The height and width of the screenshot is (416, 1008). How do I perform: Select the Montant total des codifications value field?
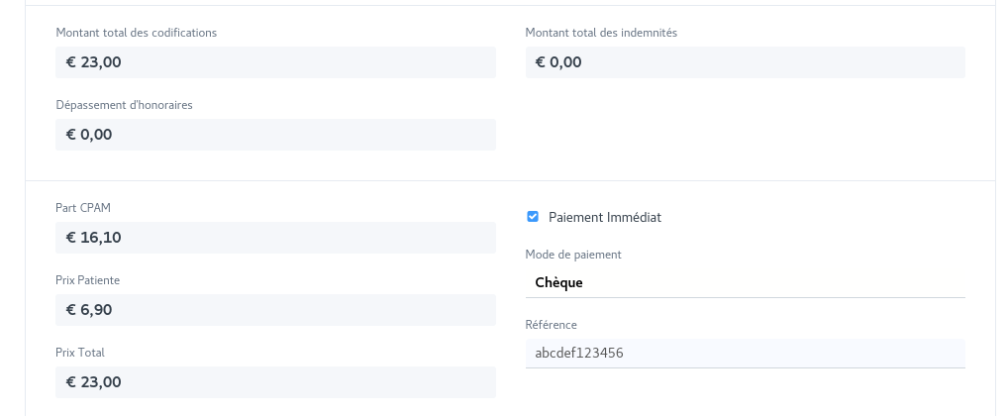click(275, 62)
